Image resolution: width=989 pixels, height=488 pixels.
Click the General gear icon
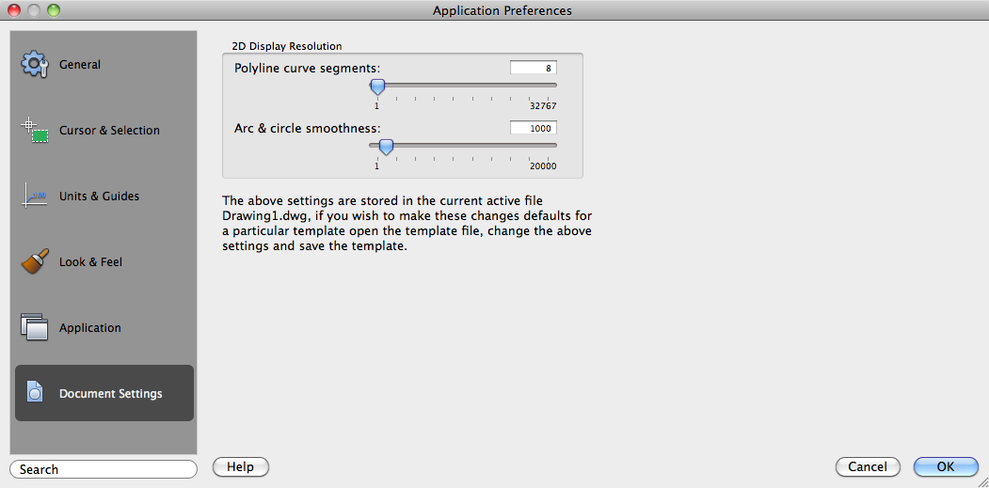pos(34,65)
